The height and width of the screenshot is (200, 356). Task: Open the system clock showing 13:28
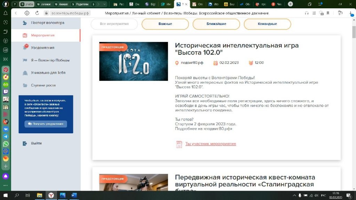pos(335,195)
